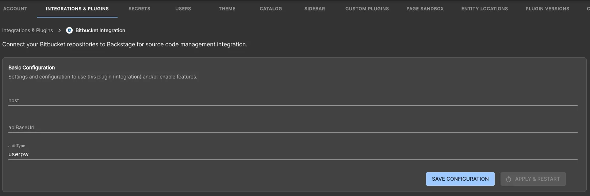Image resolution: width=590 pixels, height=196 pixels.
Task: Click the restart icon in Apply & Restart
Action: coord(509,179)
